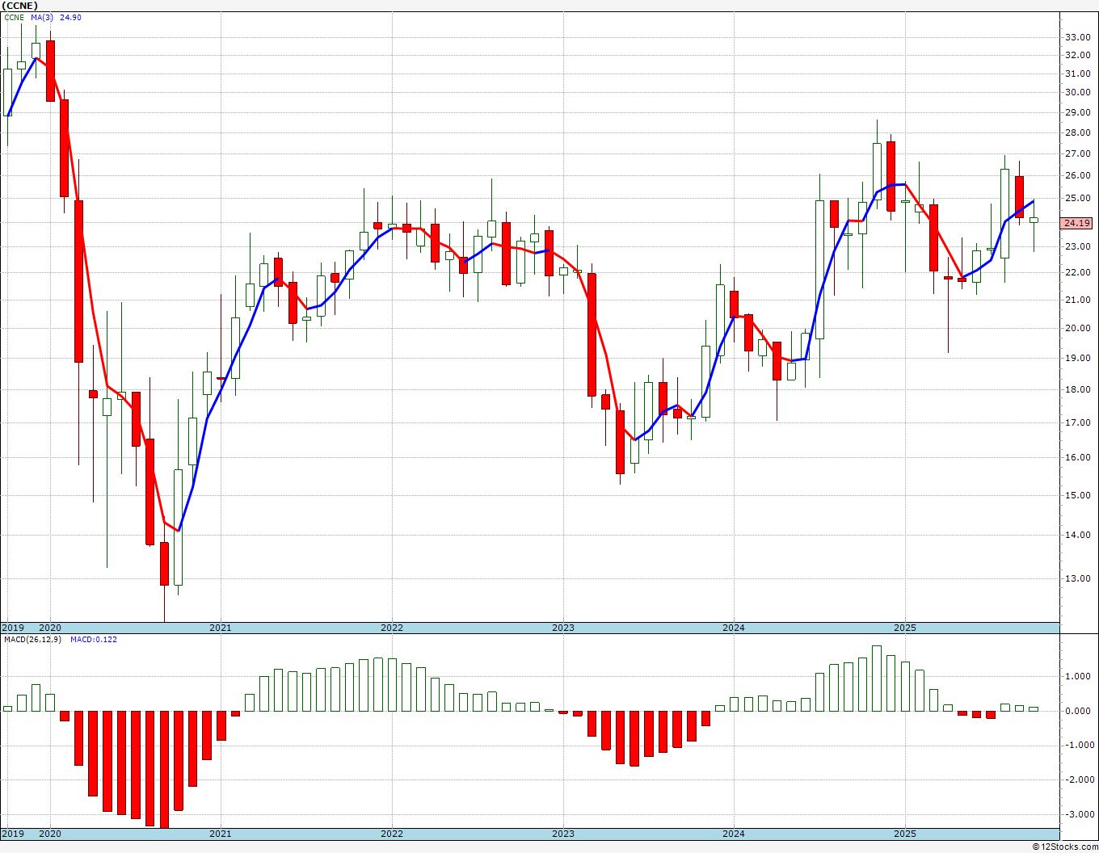Click the 31.00 price axis label
Viewport: 1099px width, 853px height.
pos(1076,74)
